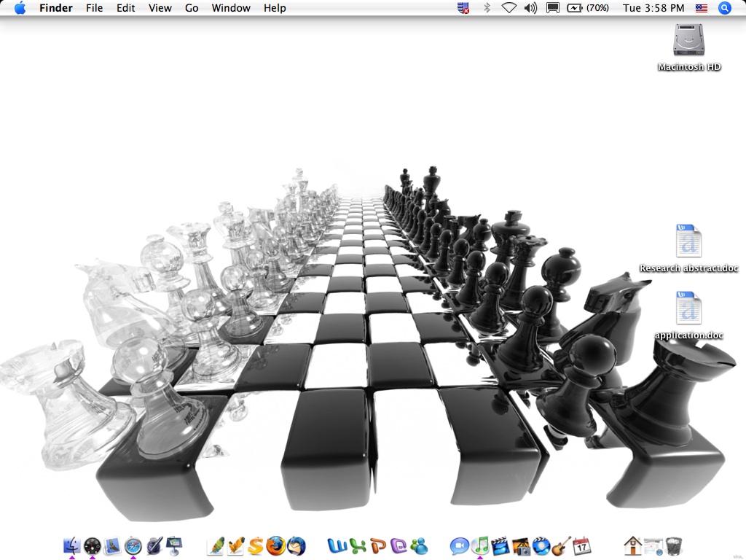Open the Finder application menu

(x=55, y=7)
